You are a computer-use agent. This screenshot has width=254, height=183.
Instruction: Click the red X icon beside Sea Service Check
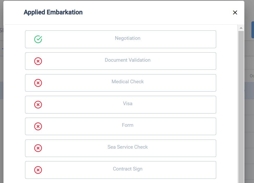pos(38,148)
